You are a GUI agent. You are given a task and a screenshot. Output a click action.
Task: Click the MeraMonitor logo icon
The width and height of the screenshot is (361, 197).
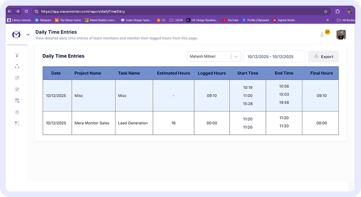[x=16, y=34]
